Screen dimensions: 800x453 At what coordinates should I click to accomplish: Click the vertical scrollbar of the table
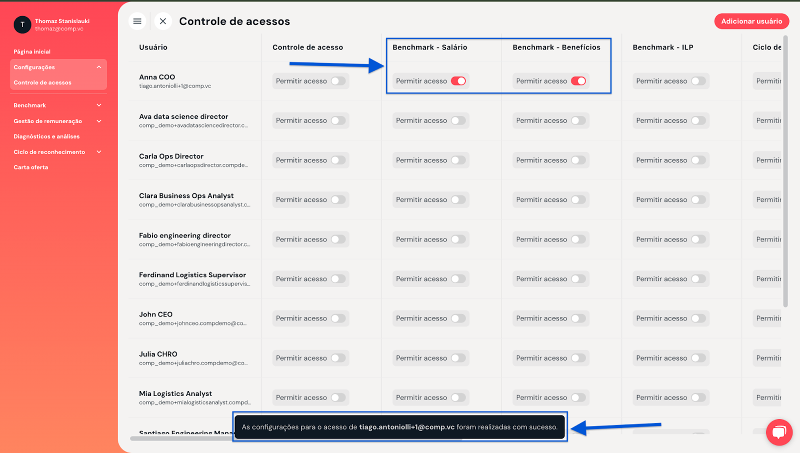tap(785, 171)
